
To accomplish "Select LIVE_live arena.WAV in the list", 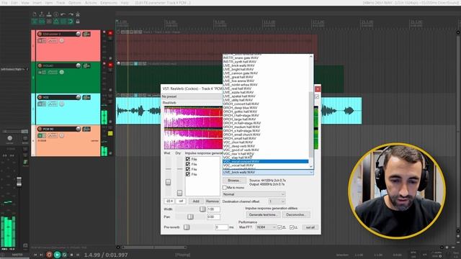I will pyautogui.click(x=266, y=81).
